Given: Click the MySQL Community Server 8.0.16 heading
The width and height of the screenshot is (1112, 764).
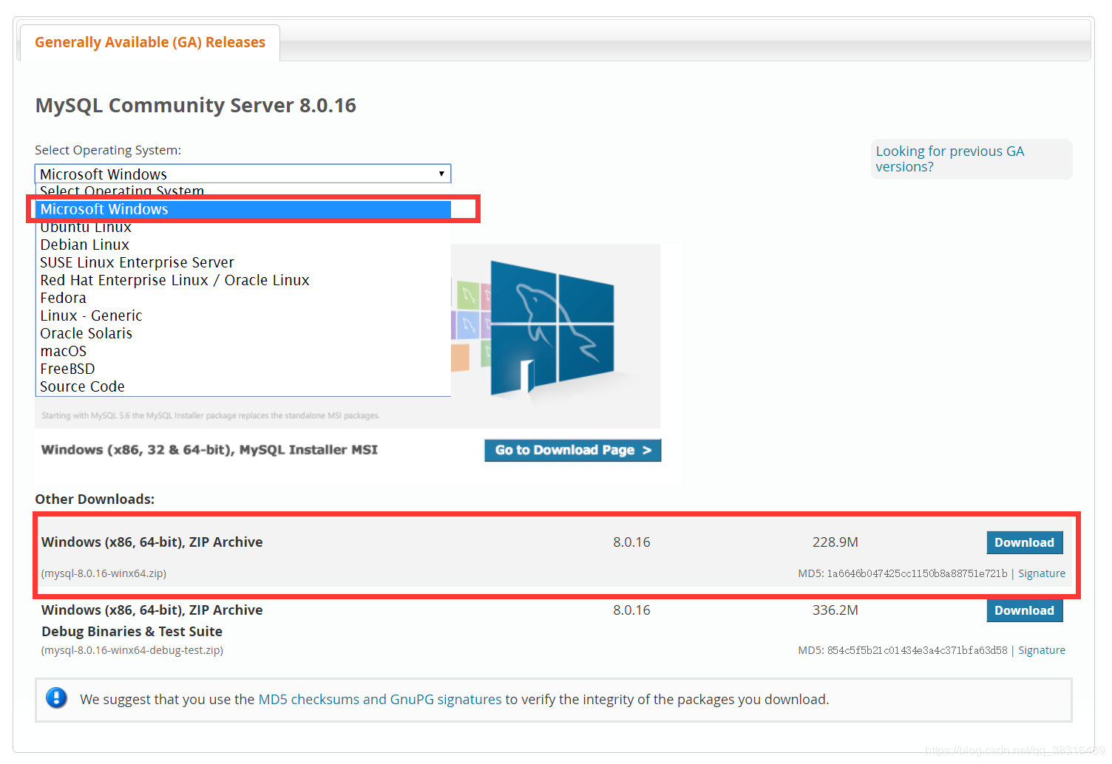Looking at the screenshot, I should click(x=196, y=106).
